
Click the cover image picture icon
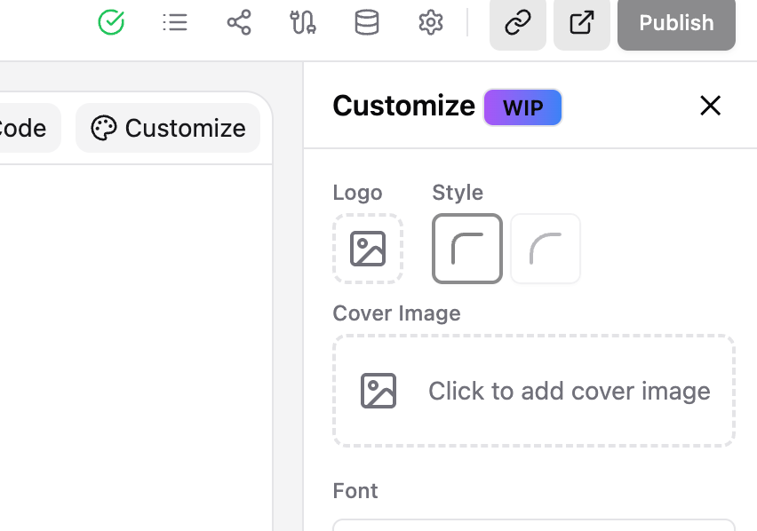pyautogui.click(x=378, y=391)
